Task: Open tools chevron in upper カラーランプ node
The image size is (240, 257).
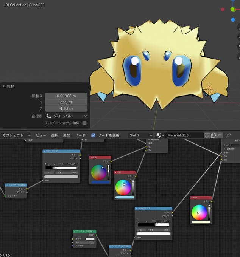Action: (x=54, y=164)
